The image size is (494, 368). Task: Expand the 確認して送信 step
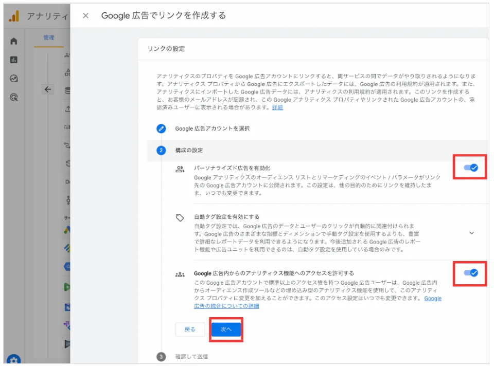tap(191, 356)
